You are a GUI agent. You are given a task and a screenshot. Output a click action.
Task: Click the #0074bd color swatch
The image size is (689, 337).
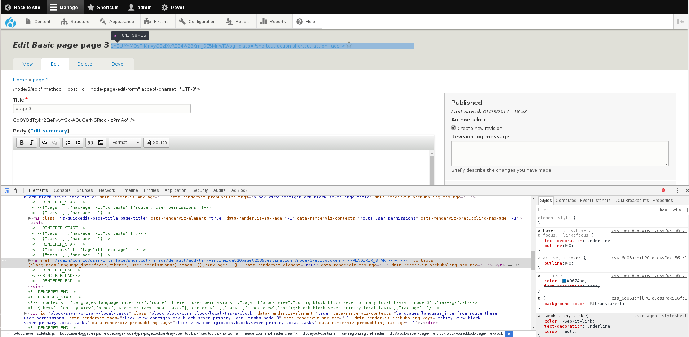(x=564, y=281)
